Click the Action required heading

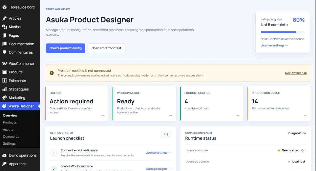tap(71, 101)
